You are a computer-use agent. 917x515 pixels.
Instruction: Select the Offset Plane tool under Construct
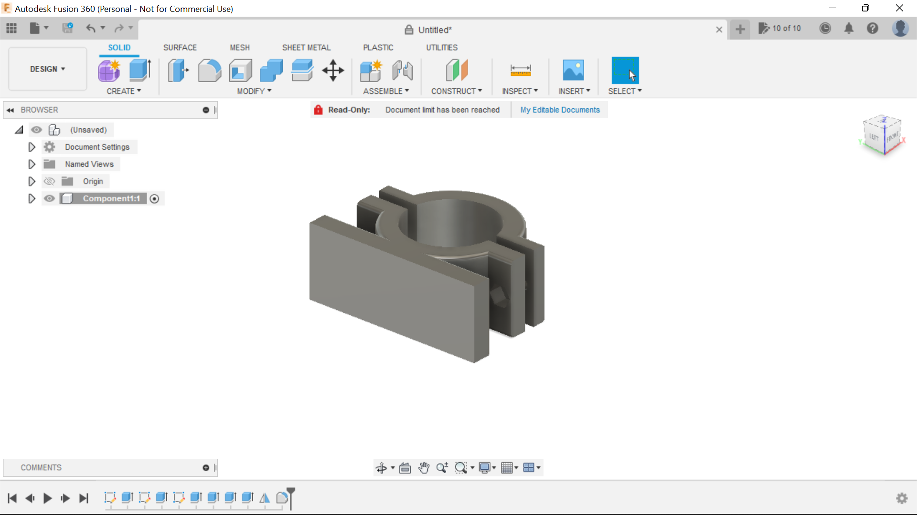click(457, 70)
